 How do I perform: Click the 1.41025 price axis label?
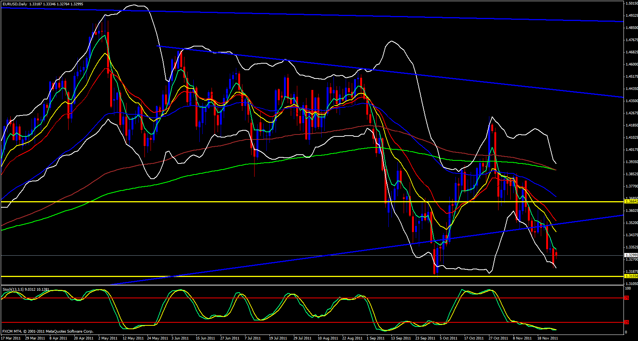click(632, 138)
